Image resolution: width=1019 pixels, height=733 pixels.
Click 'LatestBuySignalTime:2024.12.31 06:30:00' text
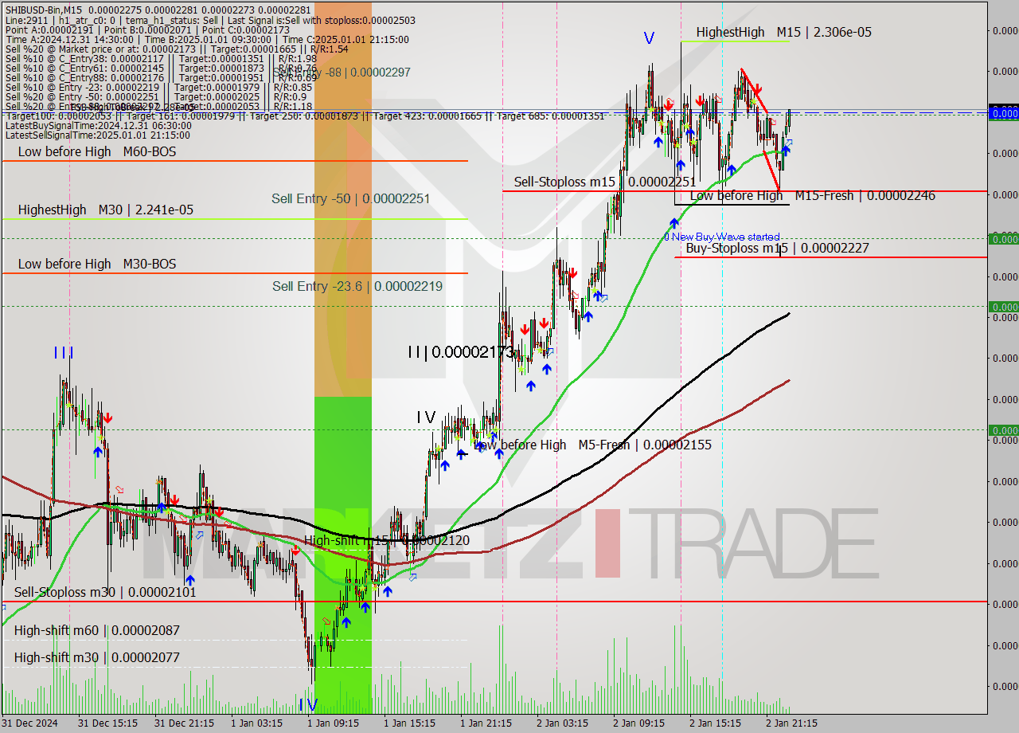99,126
